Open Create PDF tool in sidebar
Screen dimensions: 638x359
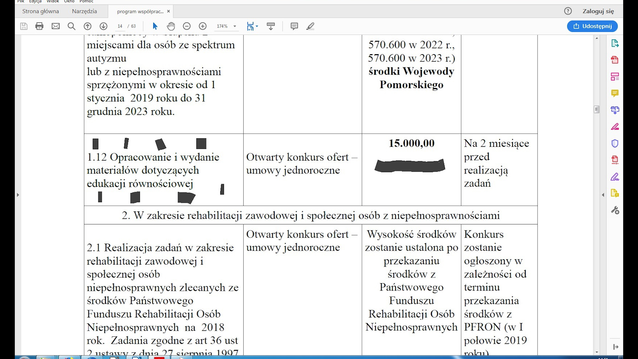pyautogui.click(x=615, y=60)
